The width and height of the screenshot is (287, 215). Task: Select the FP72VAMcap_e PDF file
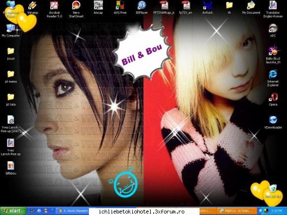[164, 8]
